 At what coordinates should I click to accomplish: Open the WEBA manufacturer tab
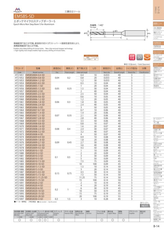tap(159, 198)
